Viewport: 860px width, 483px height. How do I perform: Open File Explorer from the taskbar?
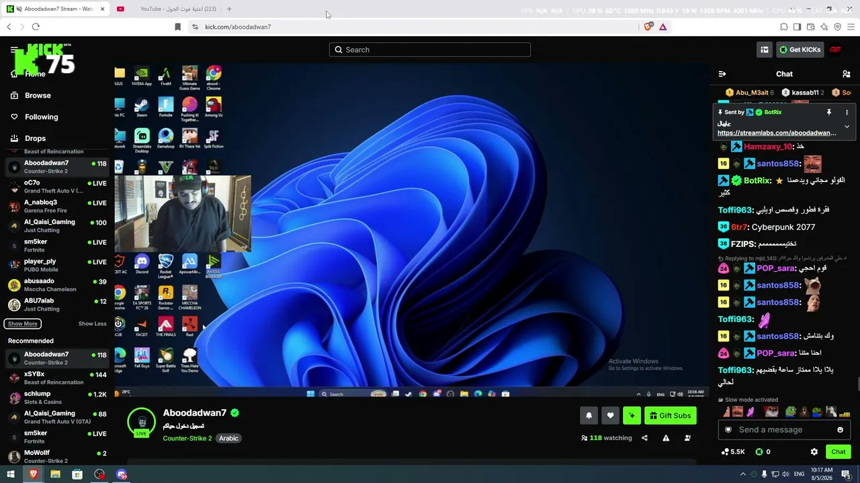click(55, 474)
